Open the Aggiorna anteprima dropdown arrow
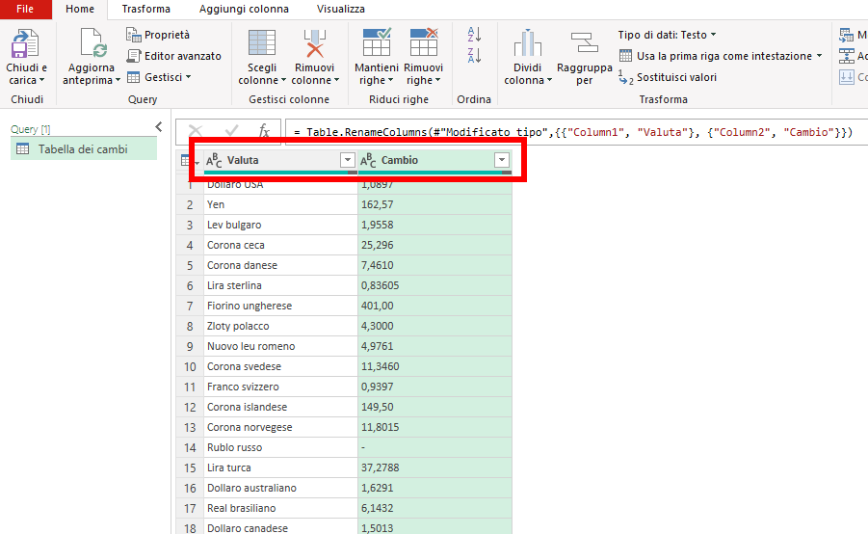Viewport: 868px width, 534px height. click(x=118, y=80)
